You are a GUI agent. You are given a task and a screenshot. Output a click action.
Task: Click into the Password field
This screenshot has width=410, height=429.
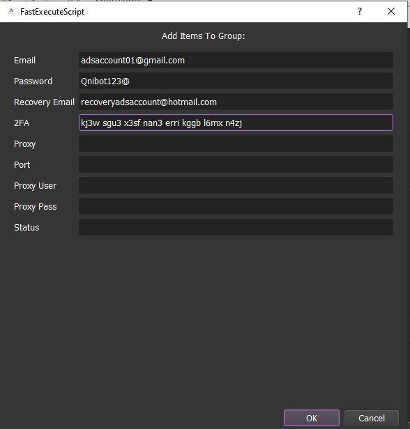(236, 81)
